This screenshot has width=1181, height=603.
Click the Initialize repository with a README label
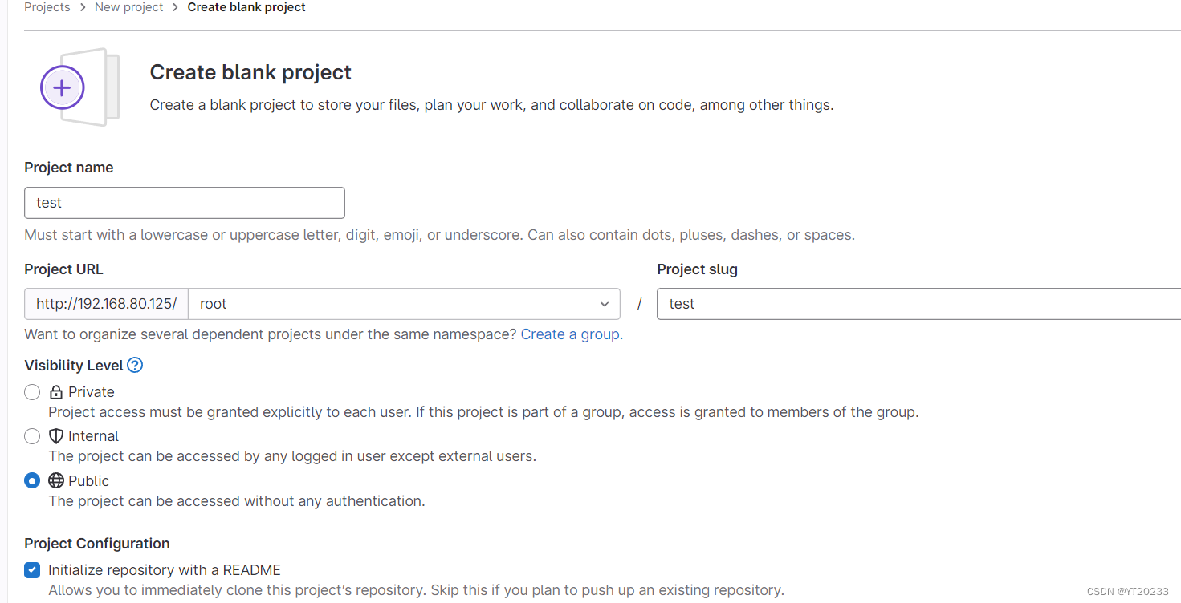(x=165, y=570)
